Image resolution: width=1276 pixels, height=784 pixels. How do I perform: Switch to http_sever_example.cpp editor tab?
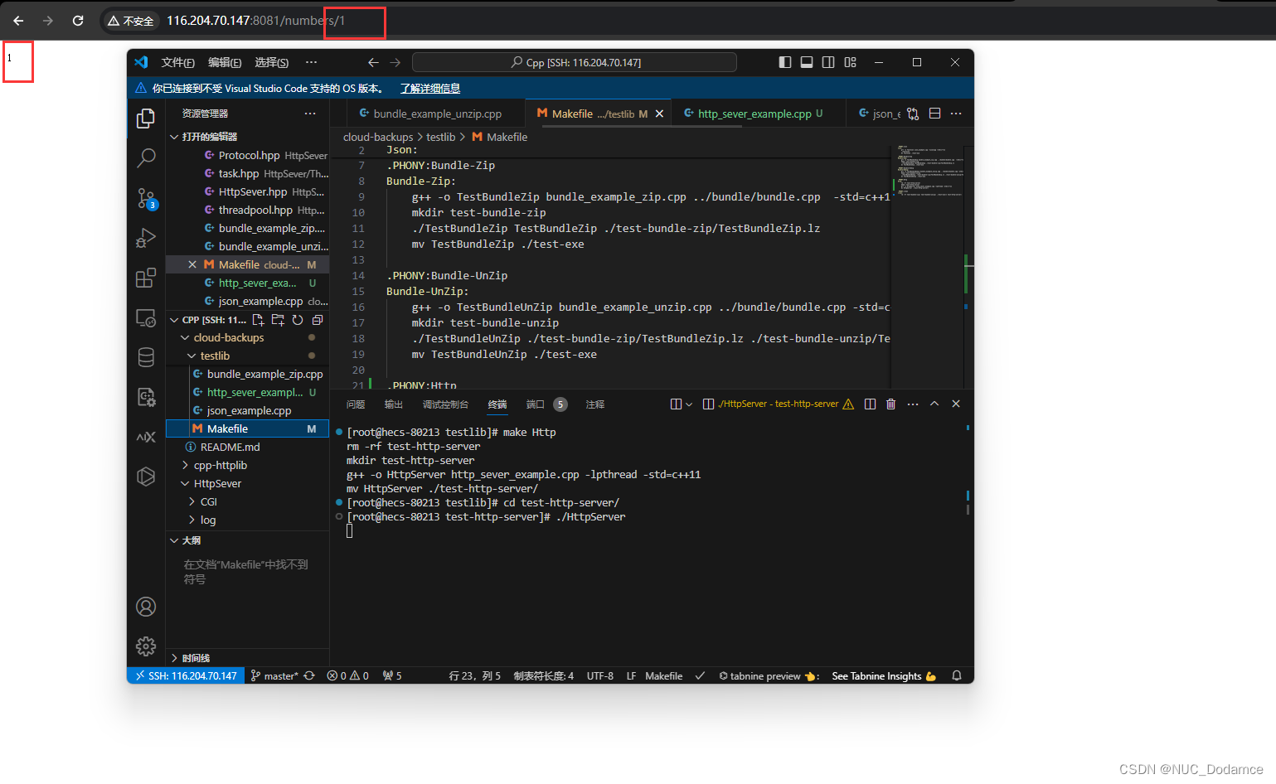click(753, 114)
